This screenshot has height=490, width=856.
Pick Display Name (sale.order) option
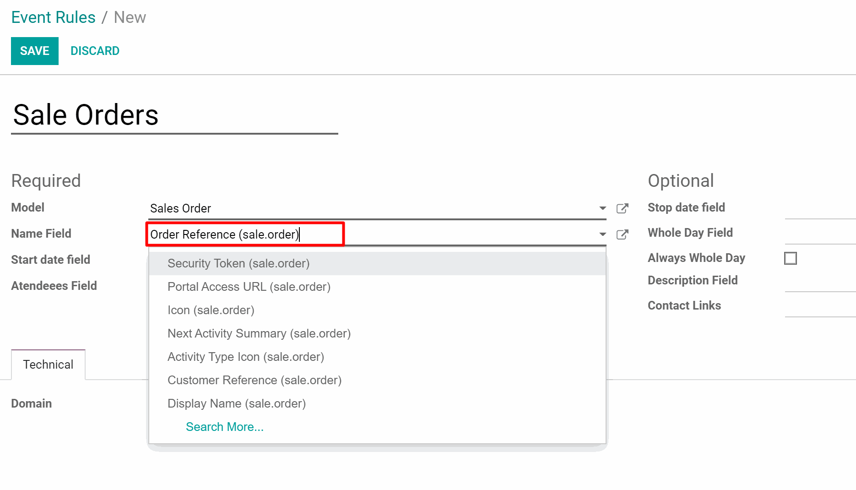point(377,403)
